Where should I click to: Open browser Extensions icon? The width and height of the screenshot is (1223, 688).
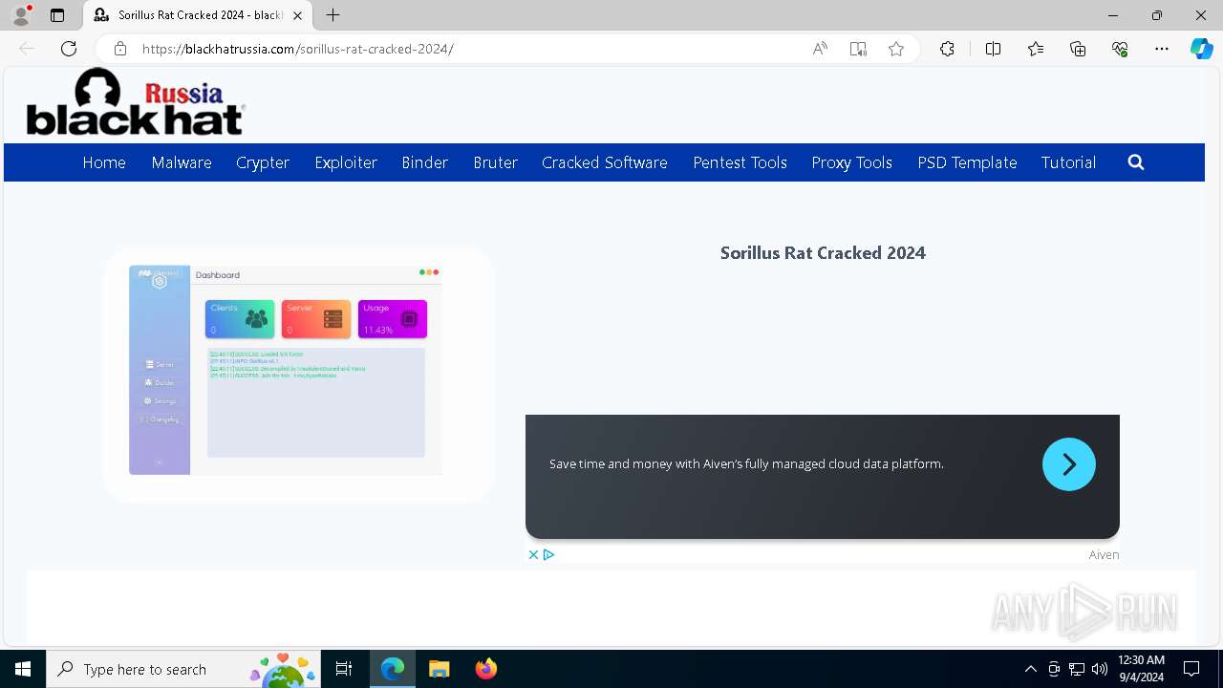(x=947, y=49)
